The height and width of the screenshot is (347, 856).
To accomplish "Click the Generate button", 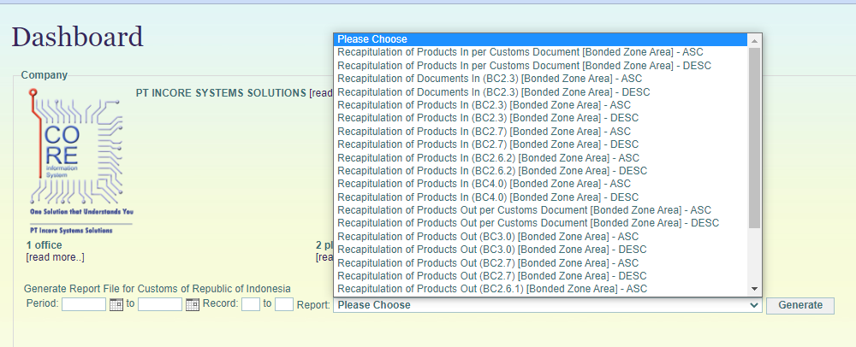I will tap(800, 305).
